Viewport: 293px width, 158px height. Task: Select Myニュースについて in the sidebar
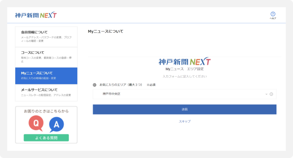pyautogui.click(x=46, y=76)
